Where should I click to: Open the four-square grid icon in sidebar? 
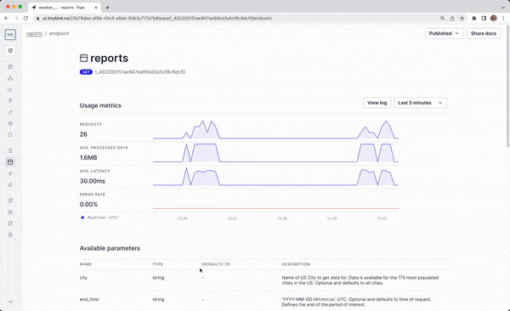pyautogui.click(x=10, y=66)
